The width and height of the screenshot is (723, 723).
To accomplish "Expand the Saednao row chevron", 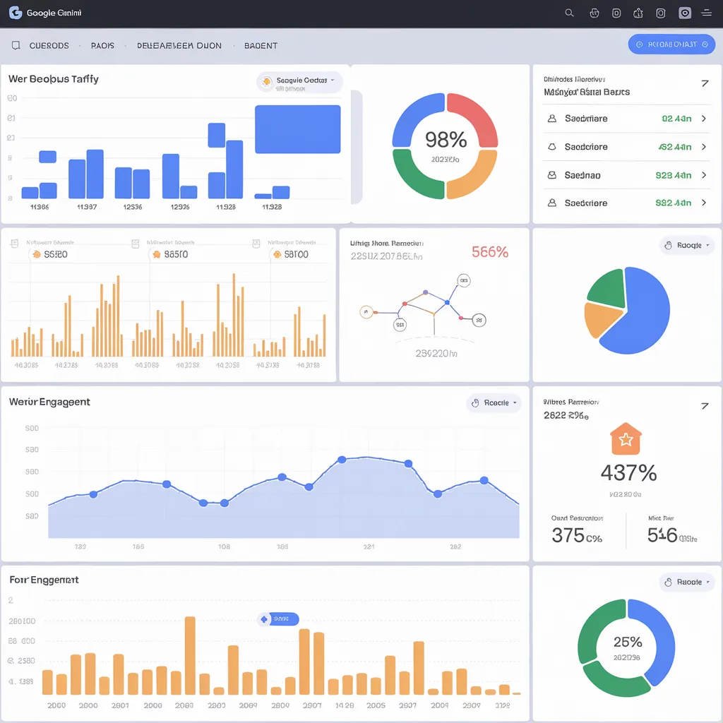I will [x=704, y=175].
